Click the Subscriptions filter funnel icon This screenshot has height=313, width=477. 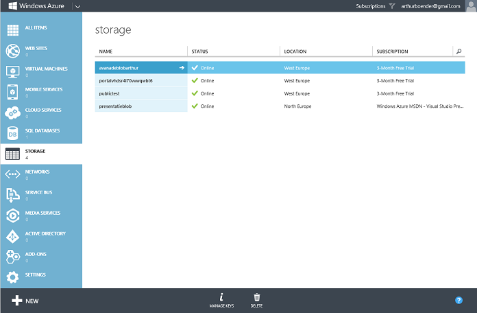coord(392,6)
